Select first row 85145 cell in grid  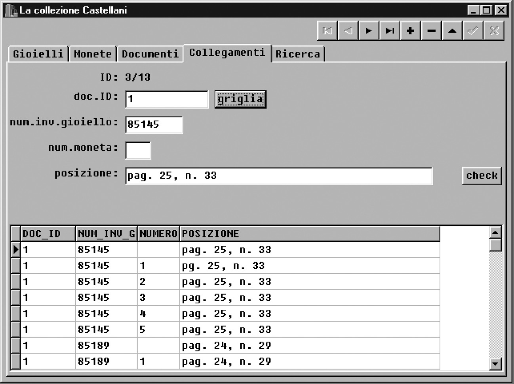[107, 250]
